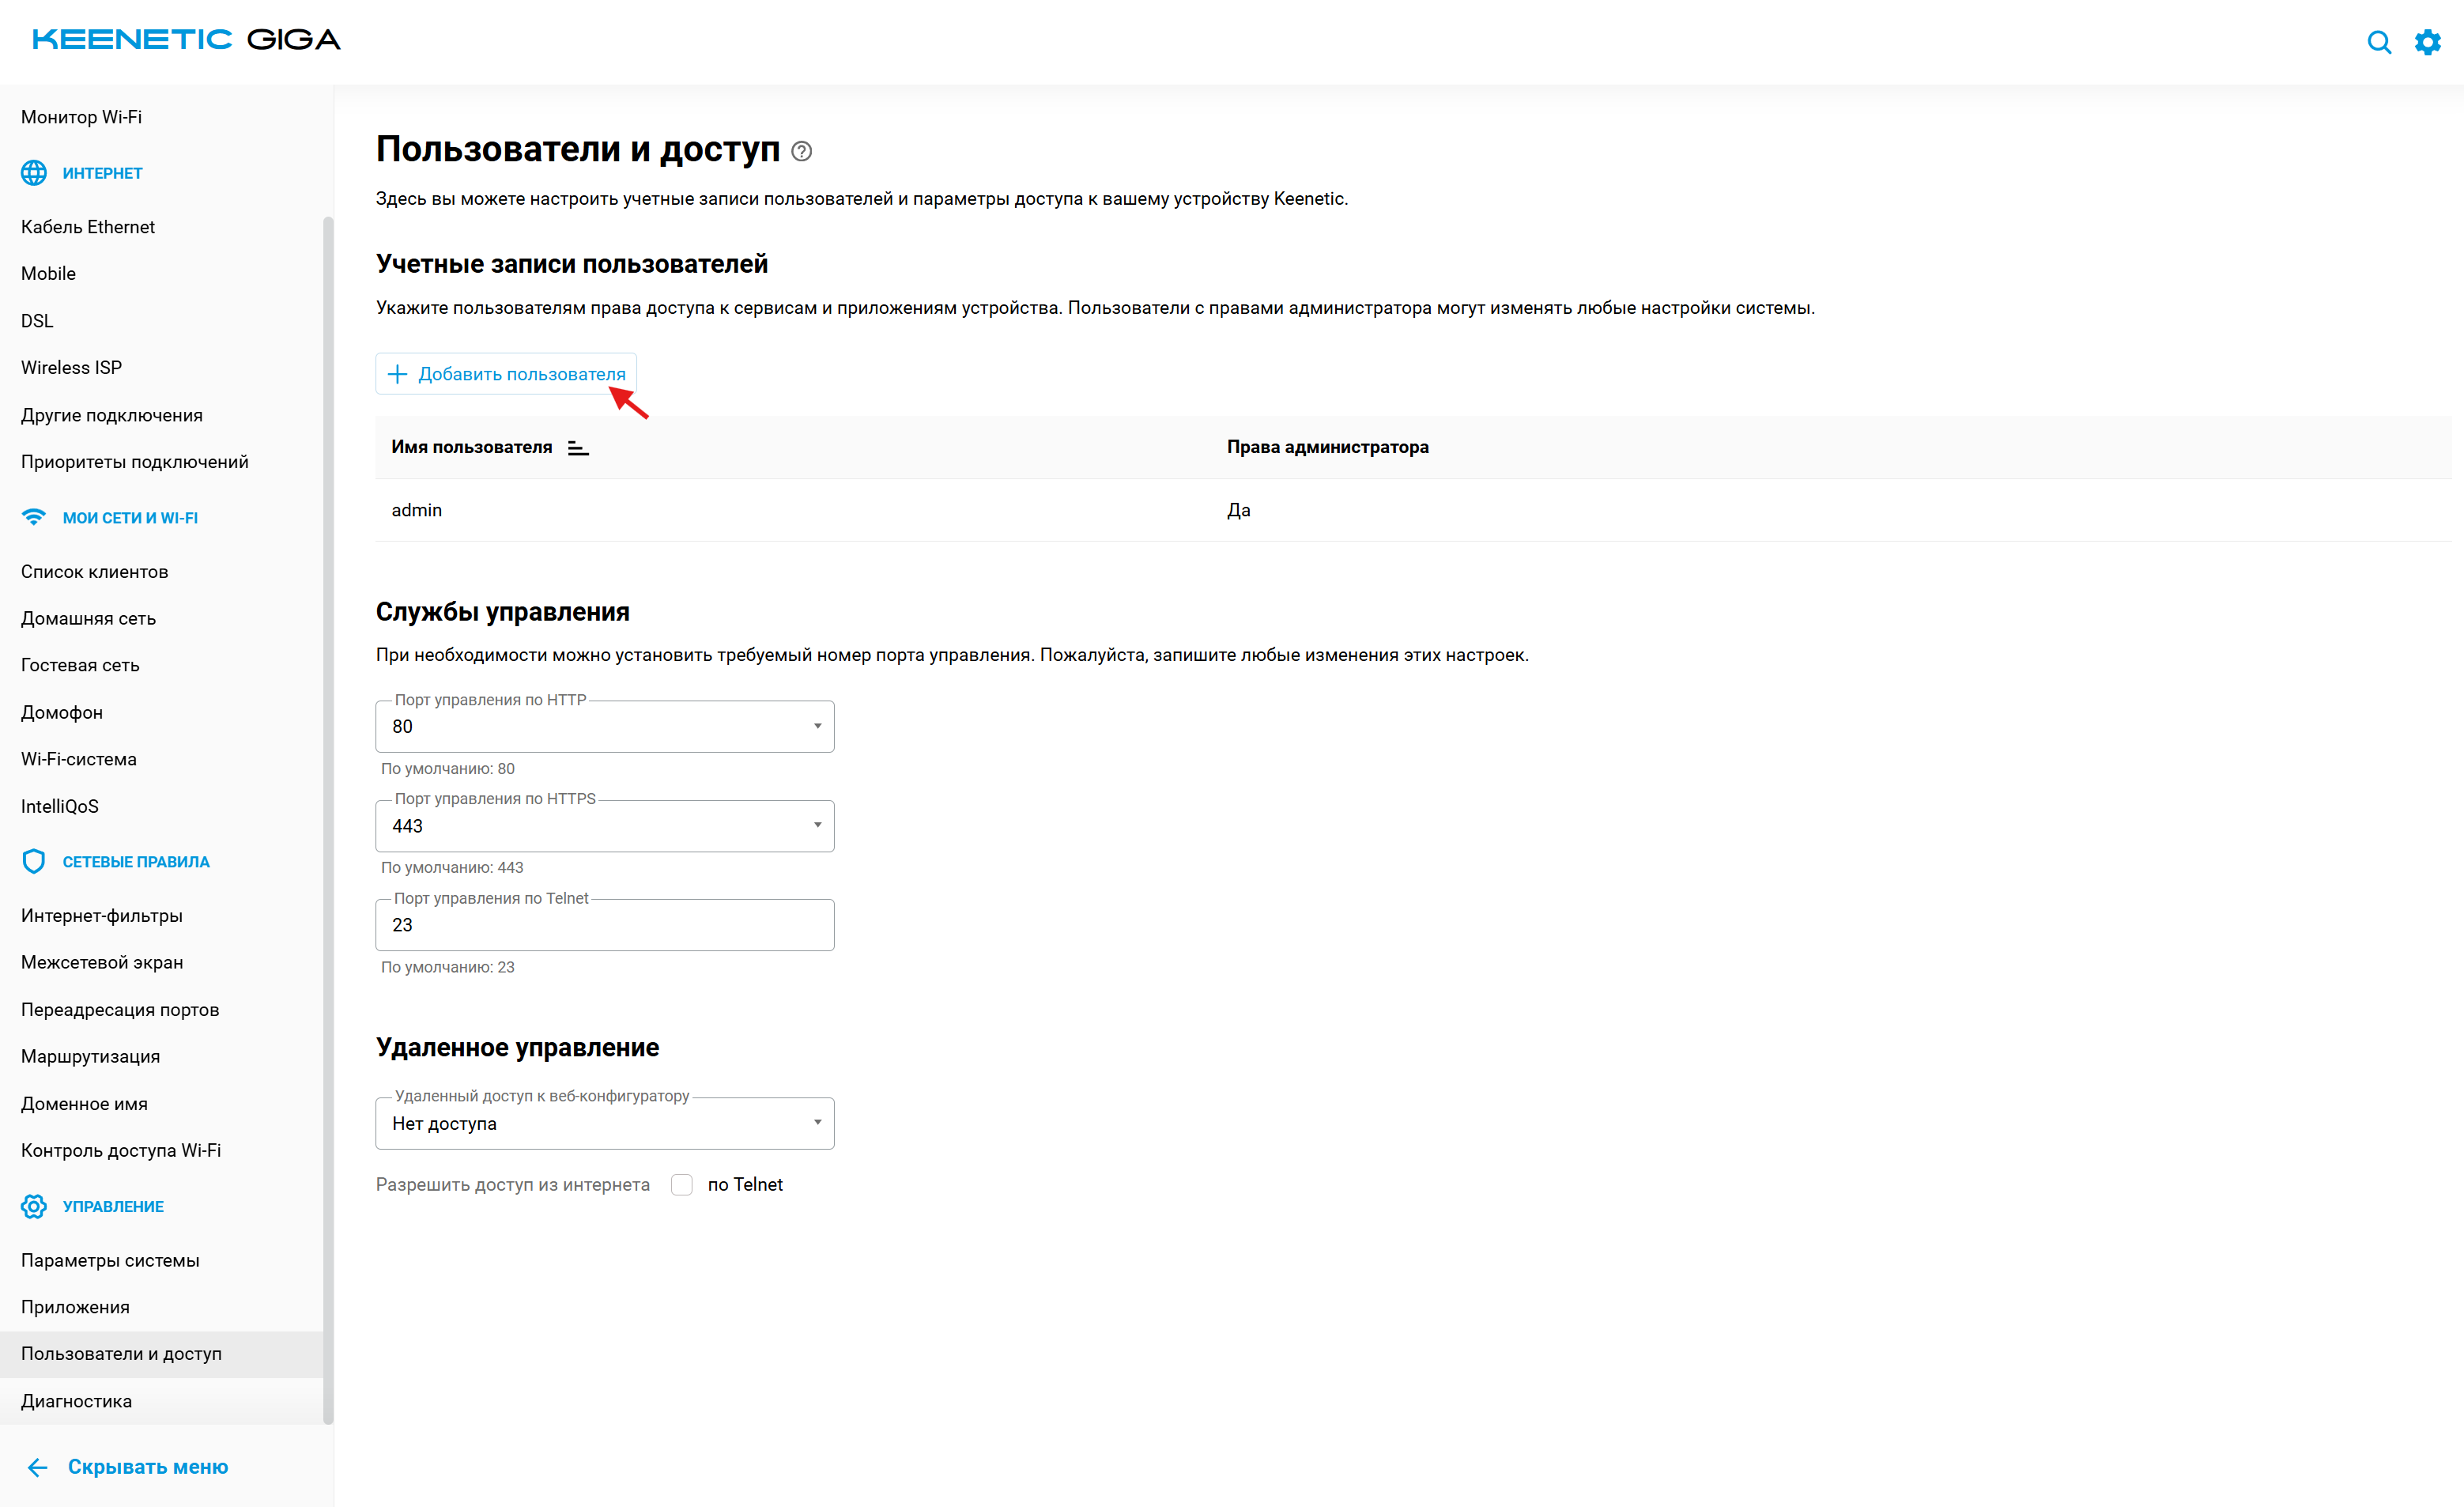2464x1507 pixels.
Task: Click the search magnifier icon
Action: coord(2378,42)
